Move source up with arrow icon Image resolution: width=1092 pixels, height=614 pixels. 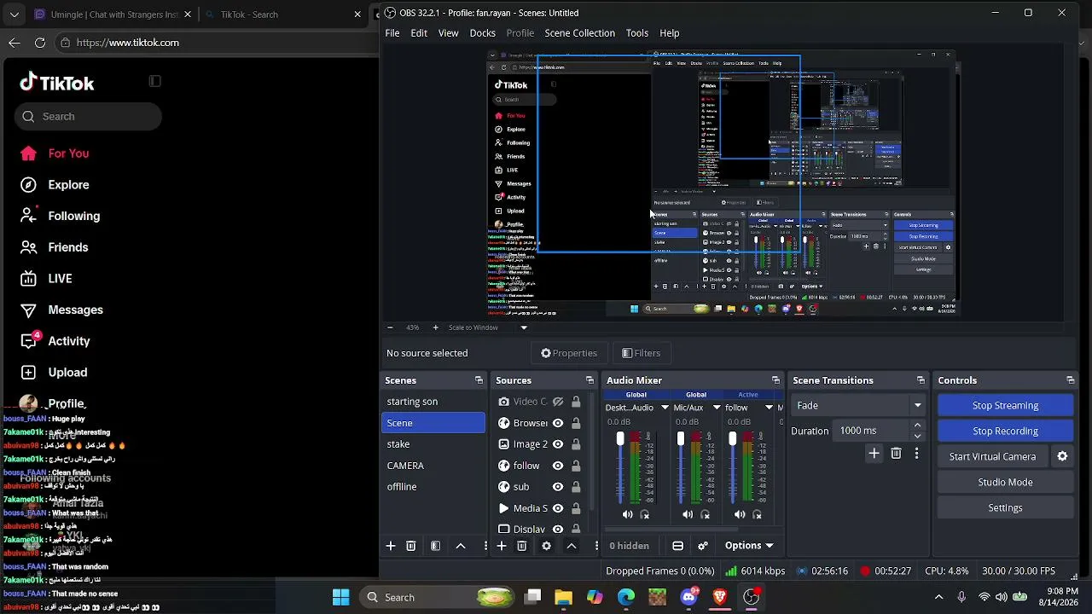pyautogui.click(x=572, y=546)
